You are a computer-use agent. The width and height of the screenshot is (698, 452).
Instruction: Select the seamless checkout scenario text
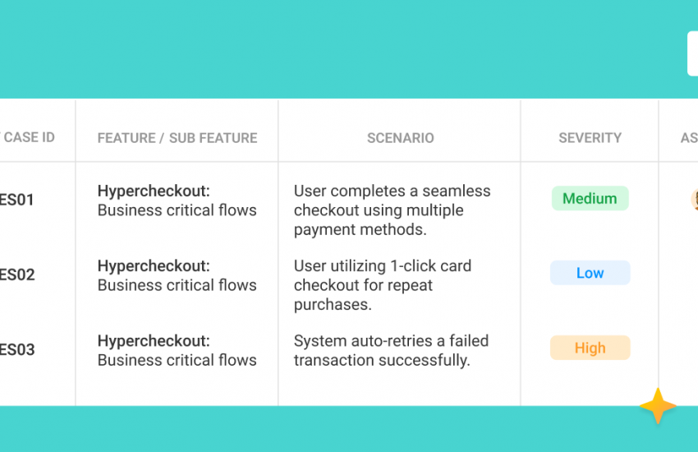pos(392,210)
